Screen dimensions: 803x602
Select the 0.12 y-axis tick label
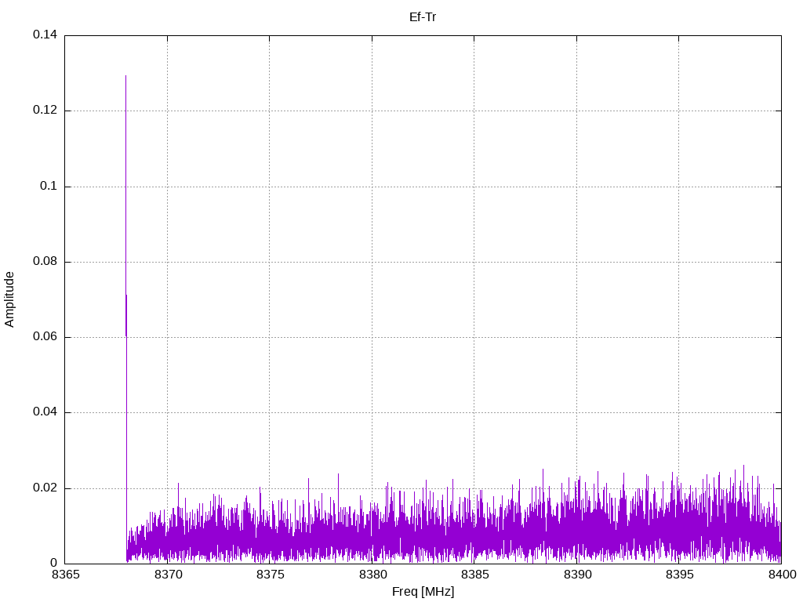coord(45,111)
